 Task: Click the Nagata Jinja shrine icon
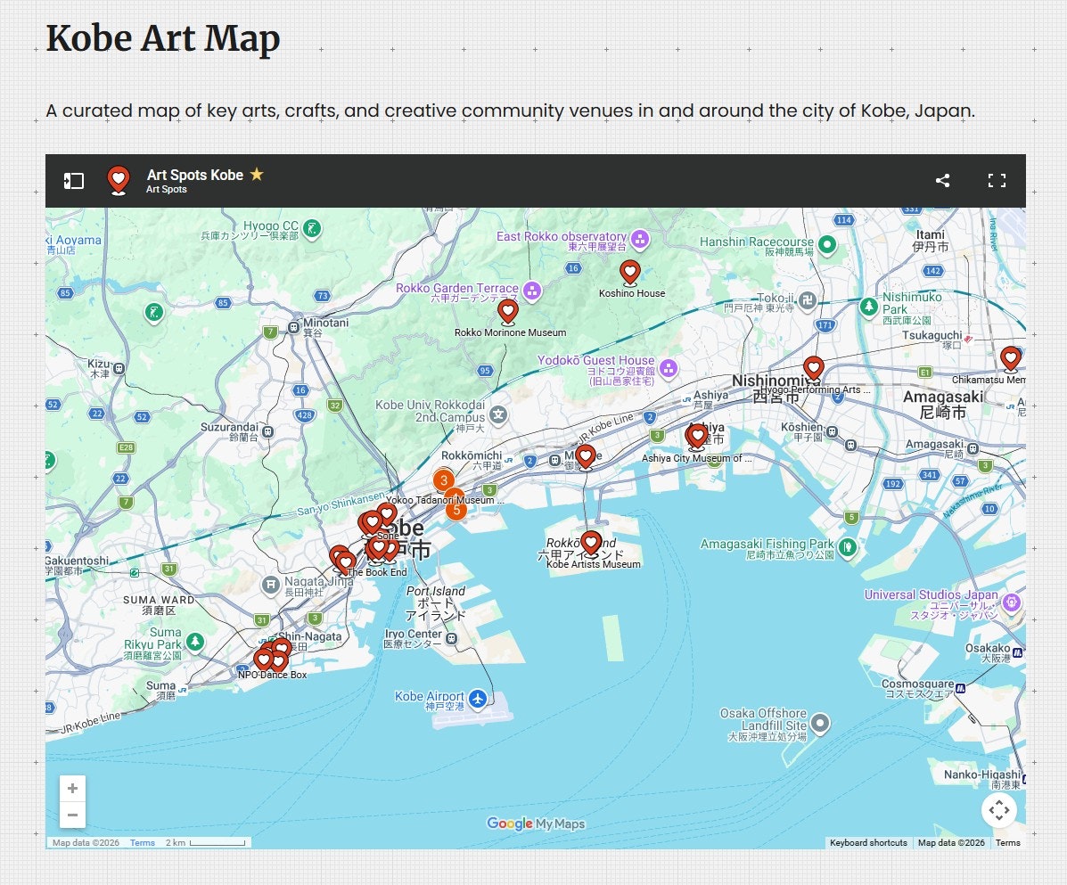[271, 585]
